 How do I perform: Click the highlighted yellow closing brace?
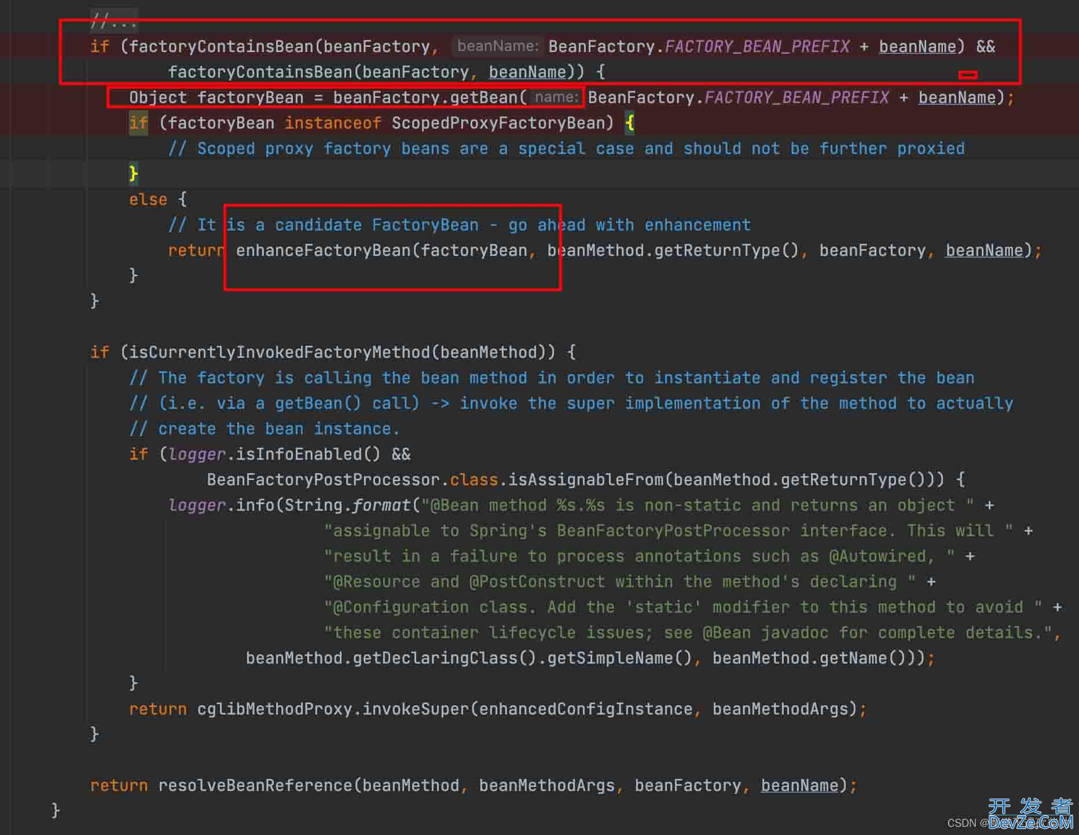(x=134, y=173)
